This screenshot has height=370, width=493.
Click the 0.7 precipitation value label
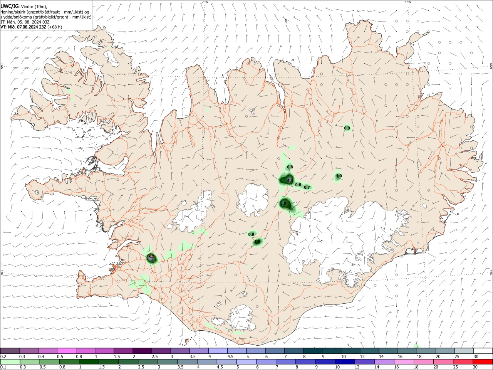[307, 187]
